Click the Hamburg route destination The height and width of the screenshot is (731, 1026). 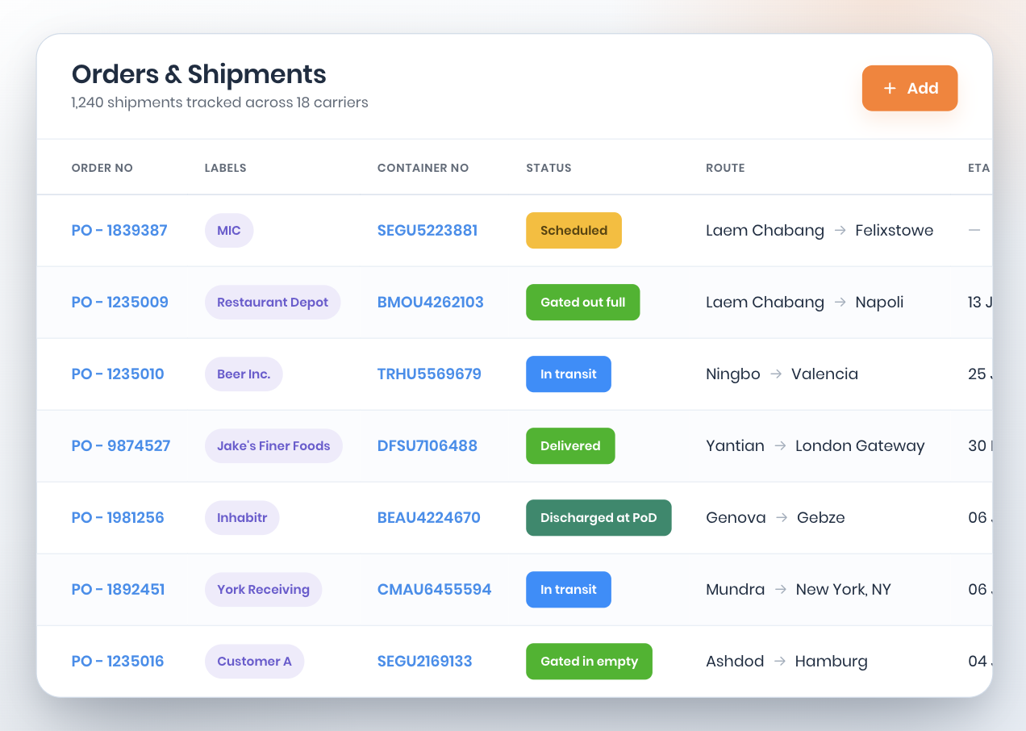(832, 662)
